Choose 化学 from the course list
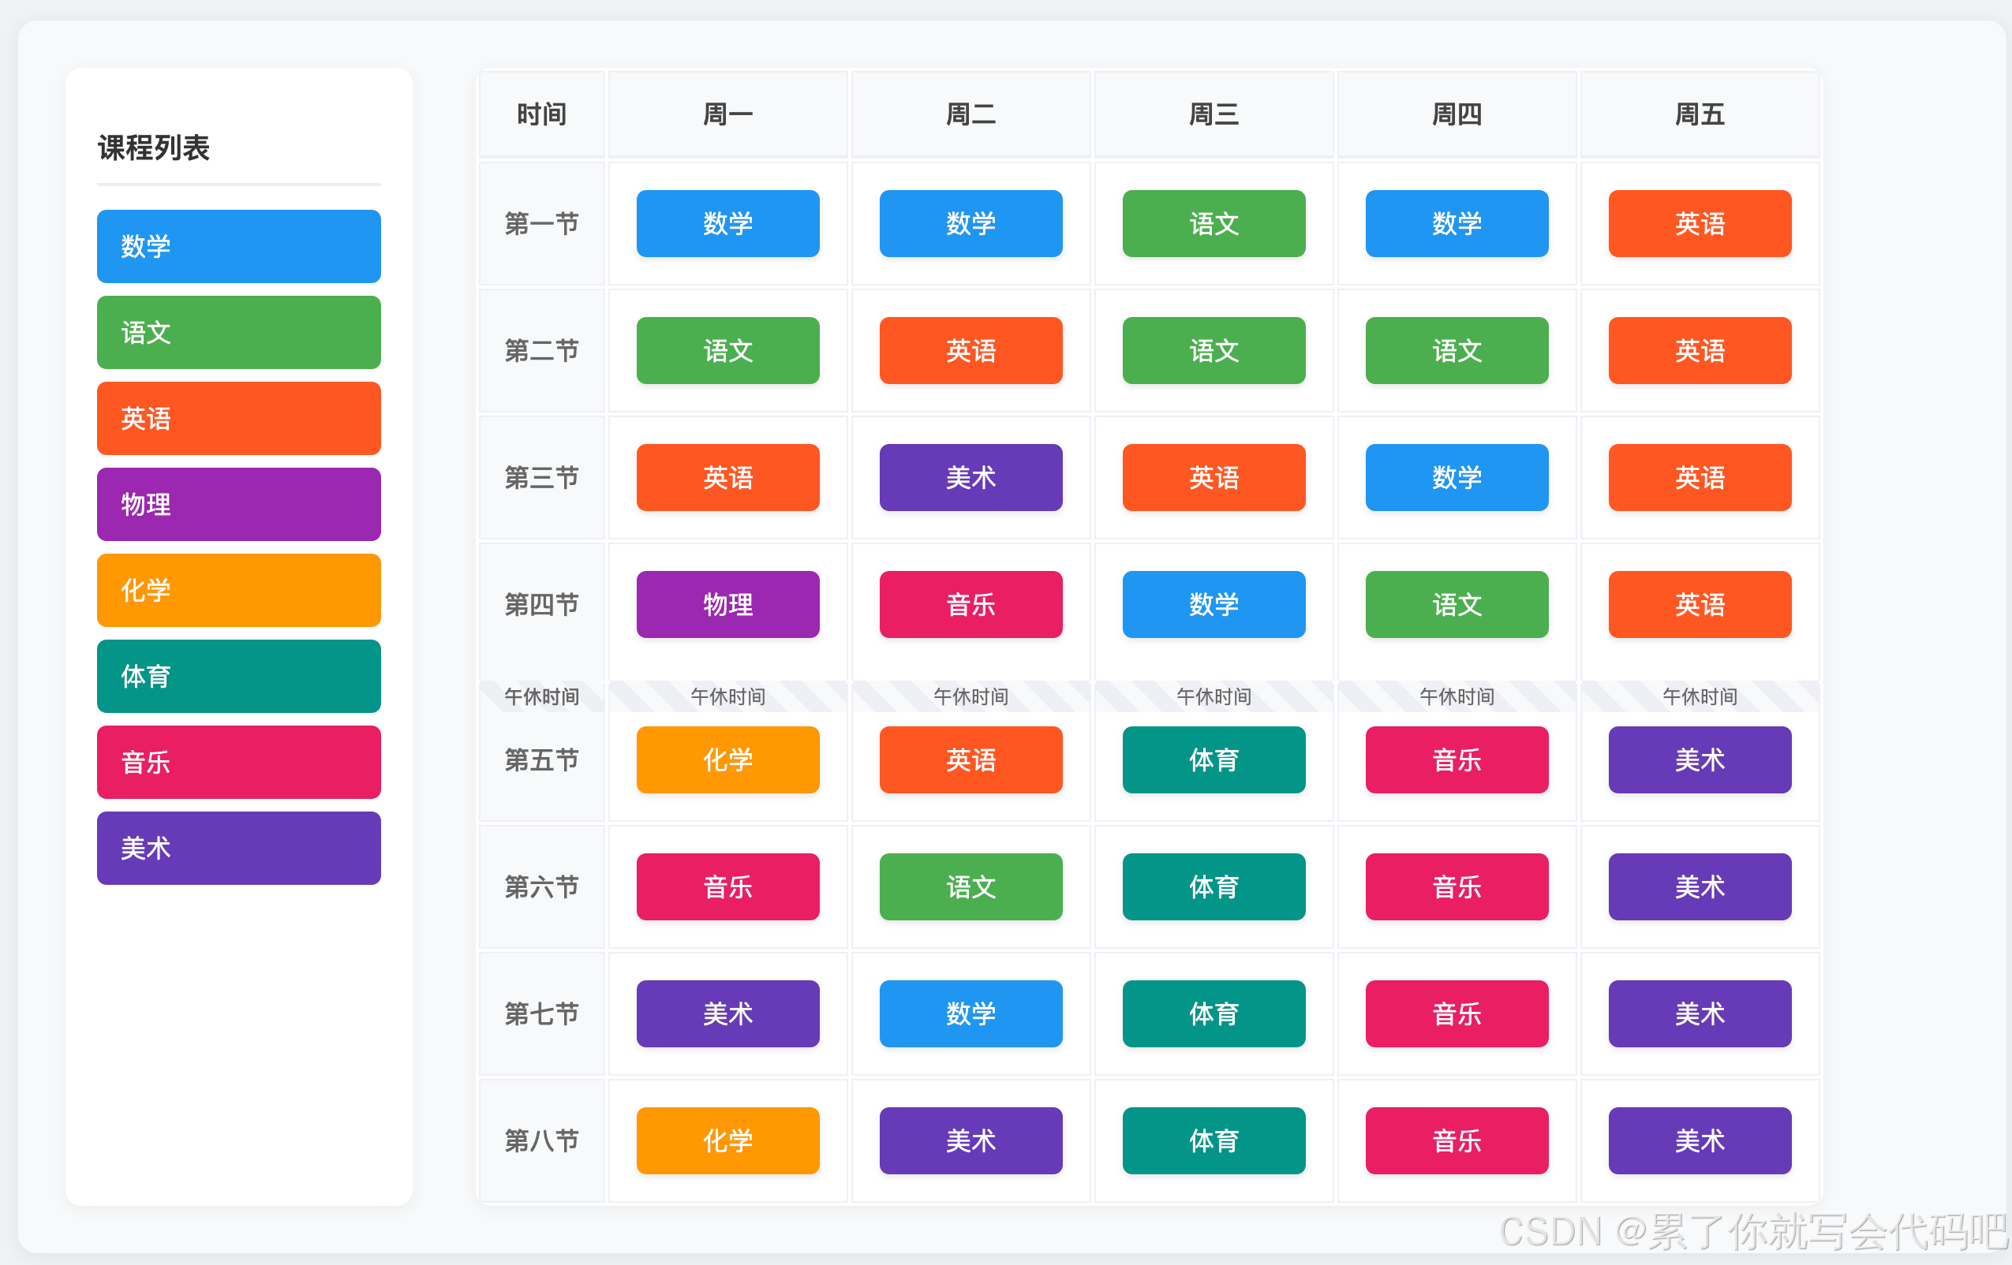 (x=238, y=591)
